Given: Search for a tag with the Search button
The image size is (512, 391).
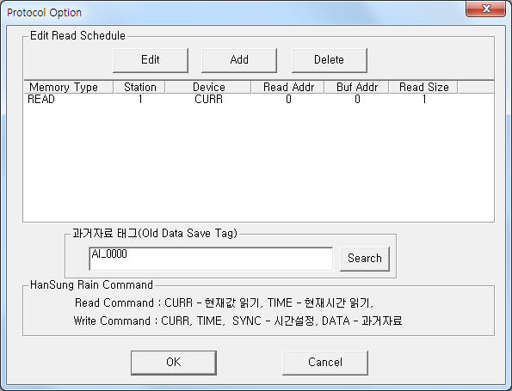Looking at the screenshot, I should pos(365,259).
